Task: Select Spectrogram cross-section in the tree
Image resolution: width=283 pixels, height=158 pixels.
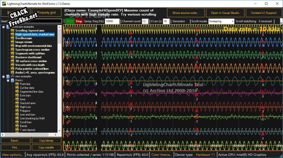Action: click(32, 50)
